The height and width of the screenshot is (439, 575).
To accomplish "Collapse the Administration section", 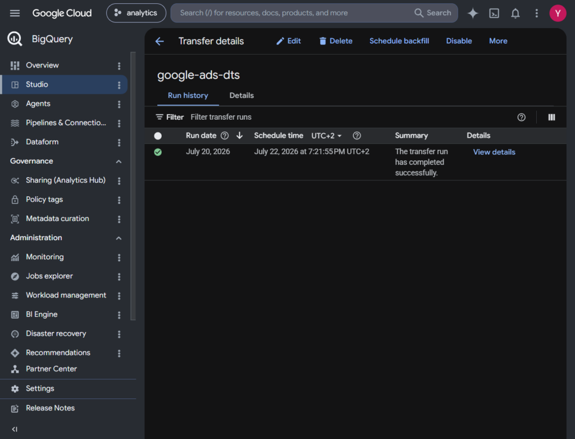I will [x=118, y=238].
